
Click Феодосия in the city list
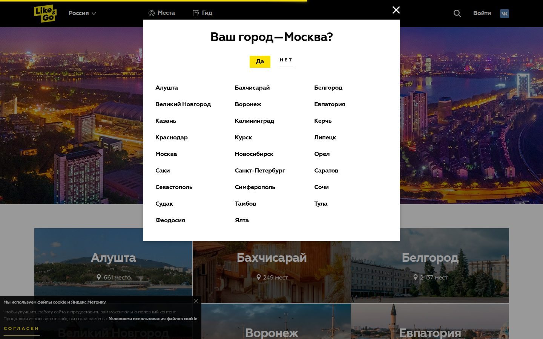(x=170, y=220)
